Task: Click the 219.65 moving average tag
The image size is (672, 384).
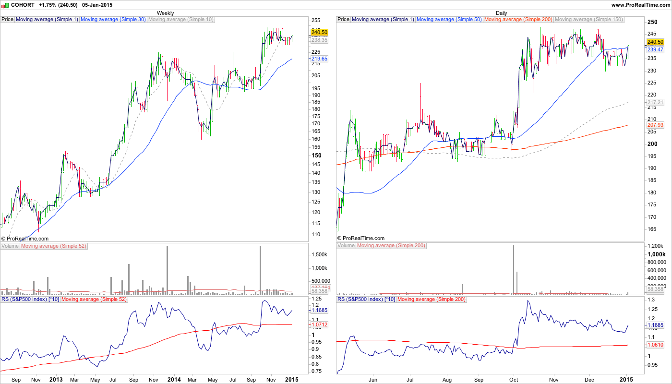Action: [319, 59]
